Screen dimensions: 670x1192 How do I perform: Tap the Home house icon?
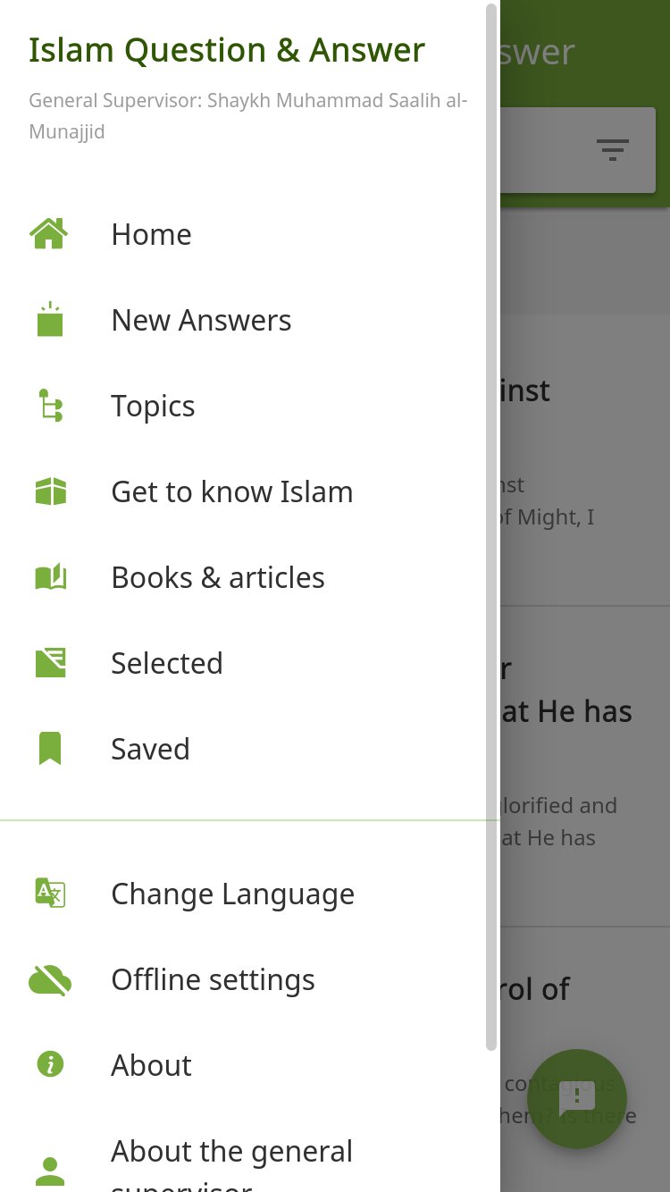pyautogui.click(x=49, y=234)
